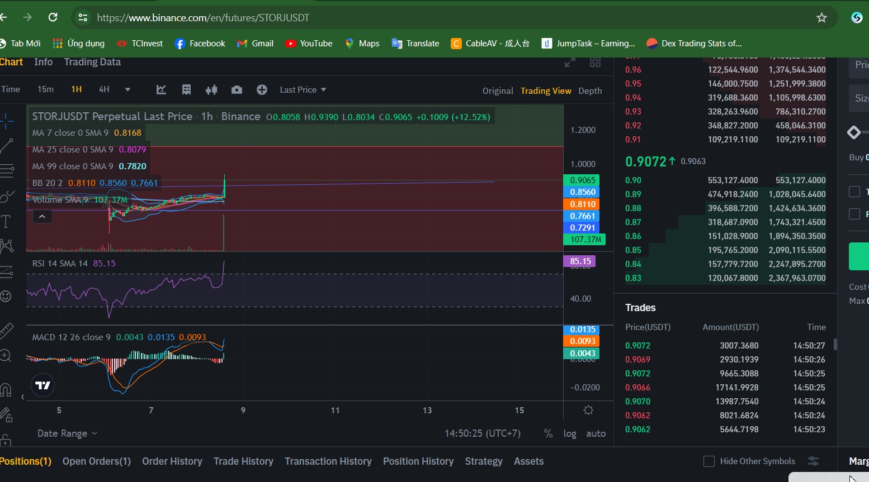Viewport: 869px width, 482px height.
Task: Open the Last Price dropdown
Action: click(303, 90)
